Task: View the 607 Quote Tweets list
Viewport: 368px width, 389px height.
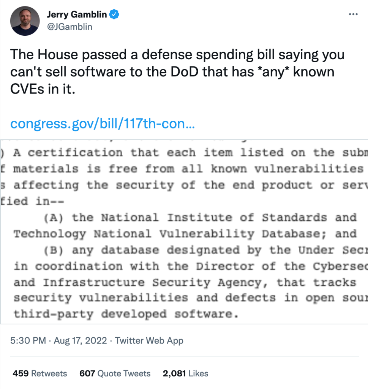Action: (115, 373)
